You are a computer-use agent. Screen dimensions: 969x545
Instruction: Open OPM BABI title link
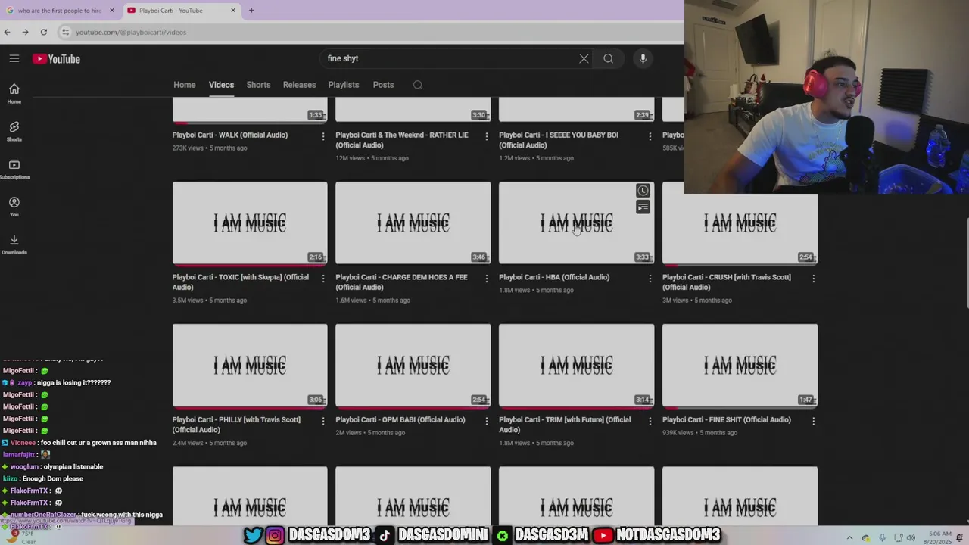(x=400, y=419)
